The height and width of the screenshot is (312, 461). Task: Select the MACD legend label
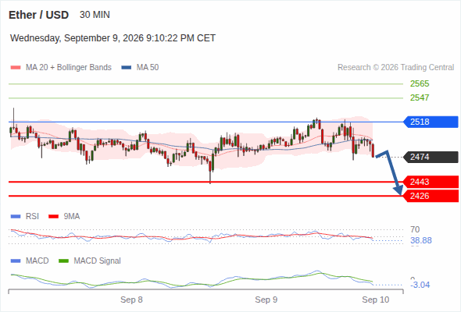tap(38, 261)
